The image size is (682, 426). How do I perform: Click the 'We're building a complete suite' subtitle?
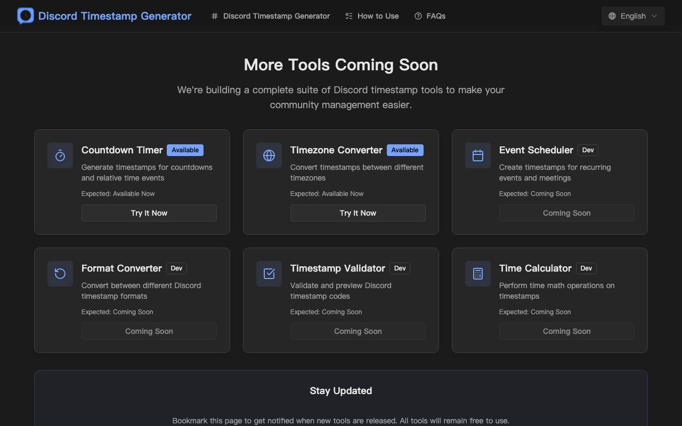341,97
